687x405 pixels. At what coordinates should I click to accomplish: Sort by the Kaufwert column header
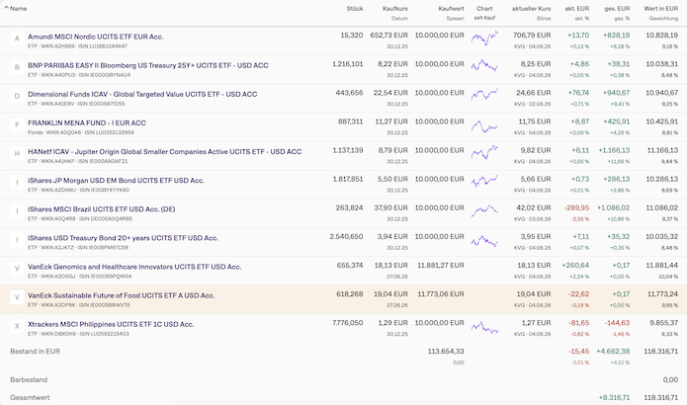click(452, 8)
